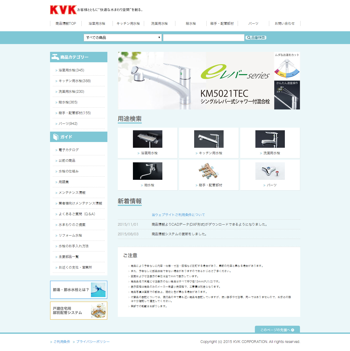
Task: Click このページの先頭へ back-to-top button
Action: click(277, 330)
